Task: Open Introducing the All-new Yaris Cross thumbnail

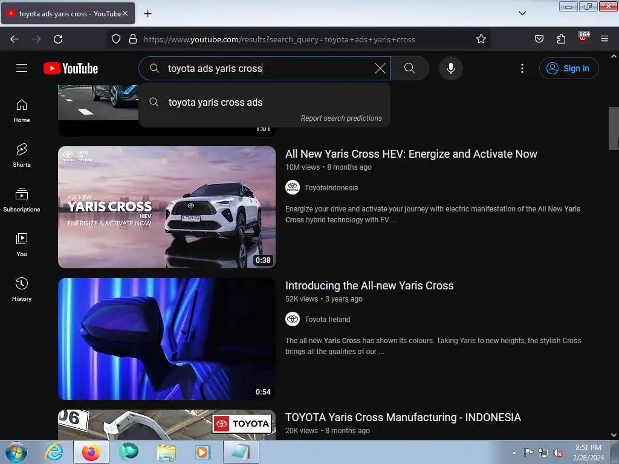Action: click(167, 339)
